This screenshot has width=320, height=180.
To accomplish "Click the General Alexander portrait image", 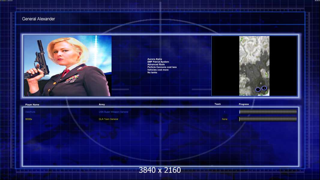I will pos(68,66).
